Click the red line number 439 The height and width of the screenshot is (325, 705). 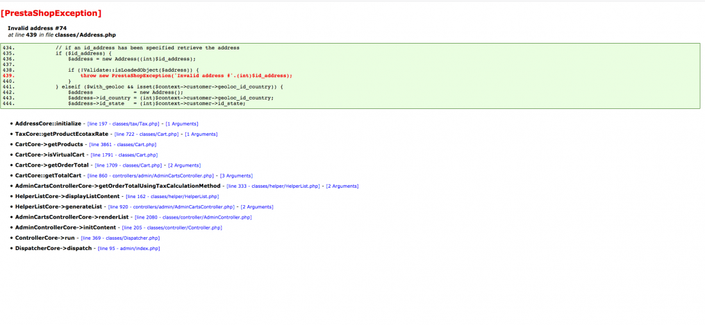click(x=8, y=76)
